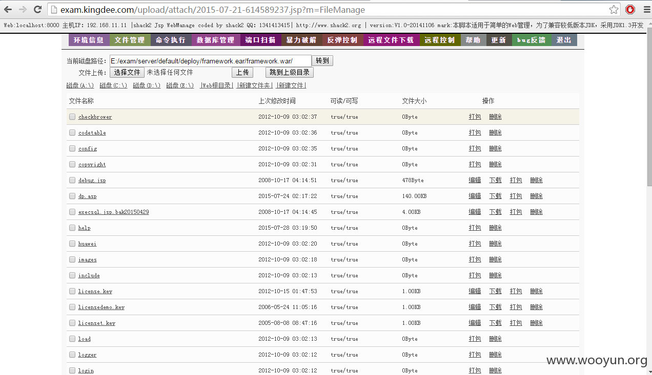Open the 更新 tab

pyautogui.click(x=499, y=40)
